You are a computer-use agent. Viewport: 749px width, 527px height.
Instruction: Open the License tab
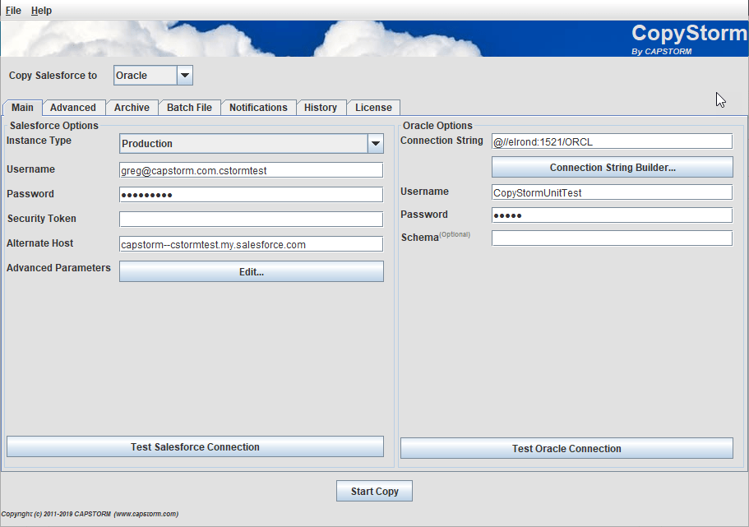373,107
